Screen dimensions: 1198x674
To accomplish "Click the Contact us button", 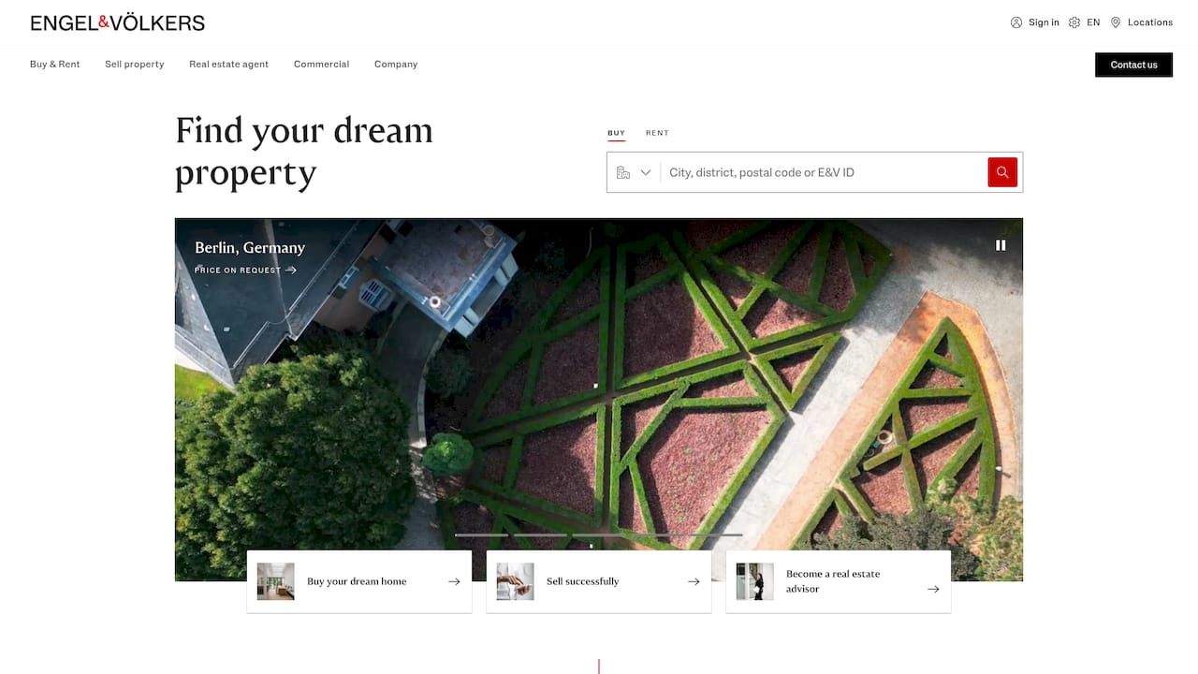I will pyautogui.click(x=1133, y=65).
